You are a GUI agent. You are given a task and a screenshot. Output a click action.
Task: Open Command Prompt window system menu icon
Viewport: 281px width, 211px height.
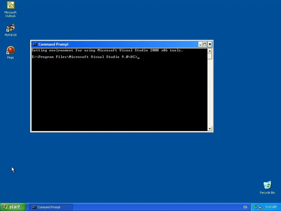[35, 44]
